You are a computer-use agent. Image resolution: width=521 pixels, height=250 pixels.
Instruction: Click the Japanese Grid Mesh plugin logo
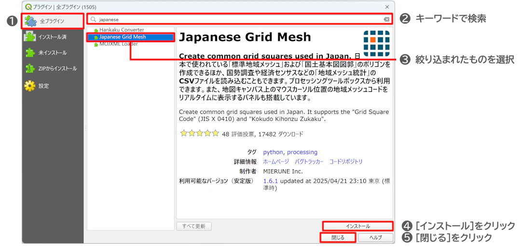click(376, 43)
